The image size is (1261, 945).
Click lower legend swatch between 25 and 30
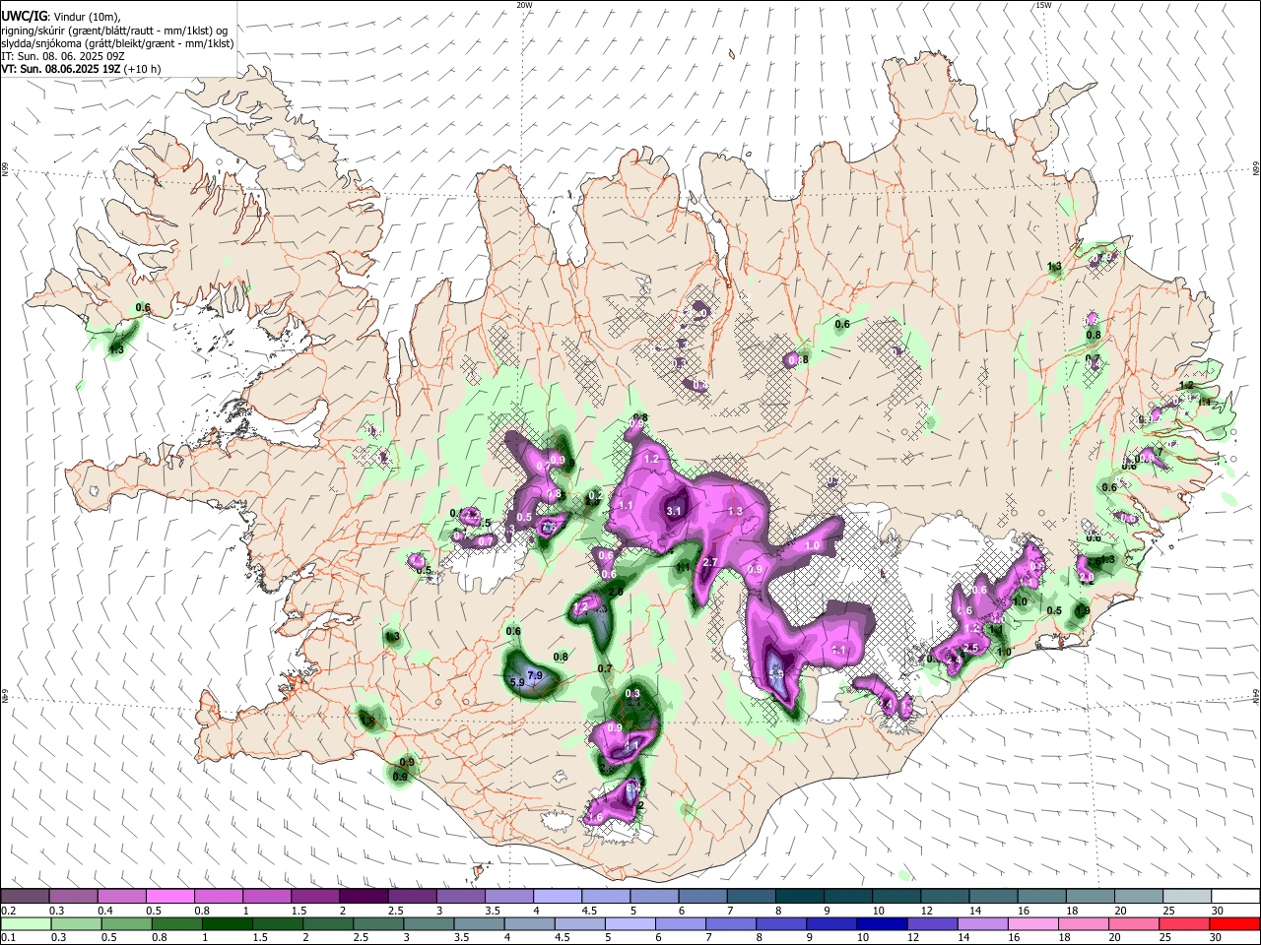tap(1186, 923)
